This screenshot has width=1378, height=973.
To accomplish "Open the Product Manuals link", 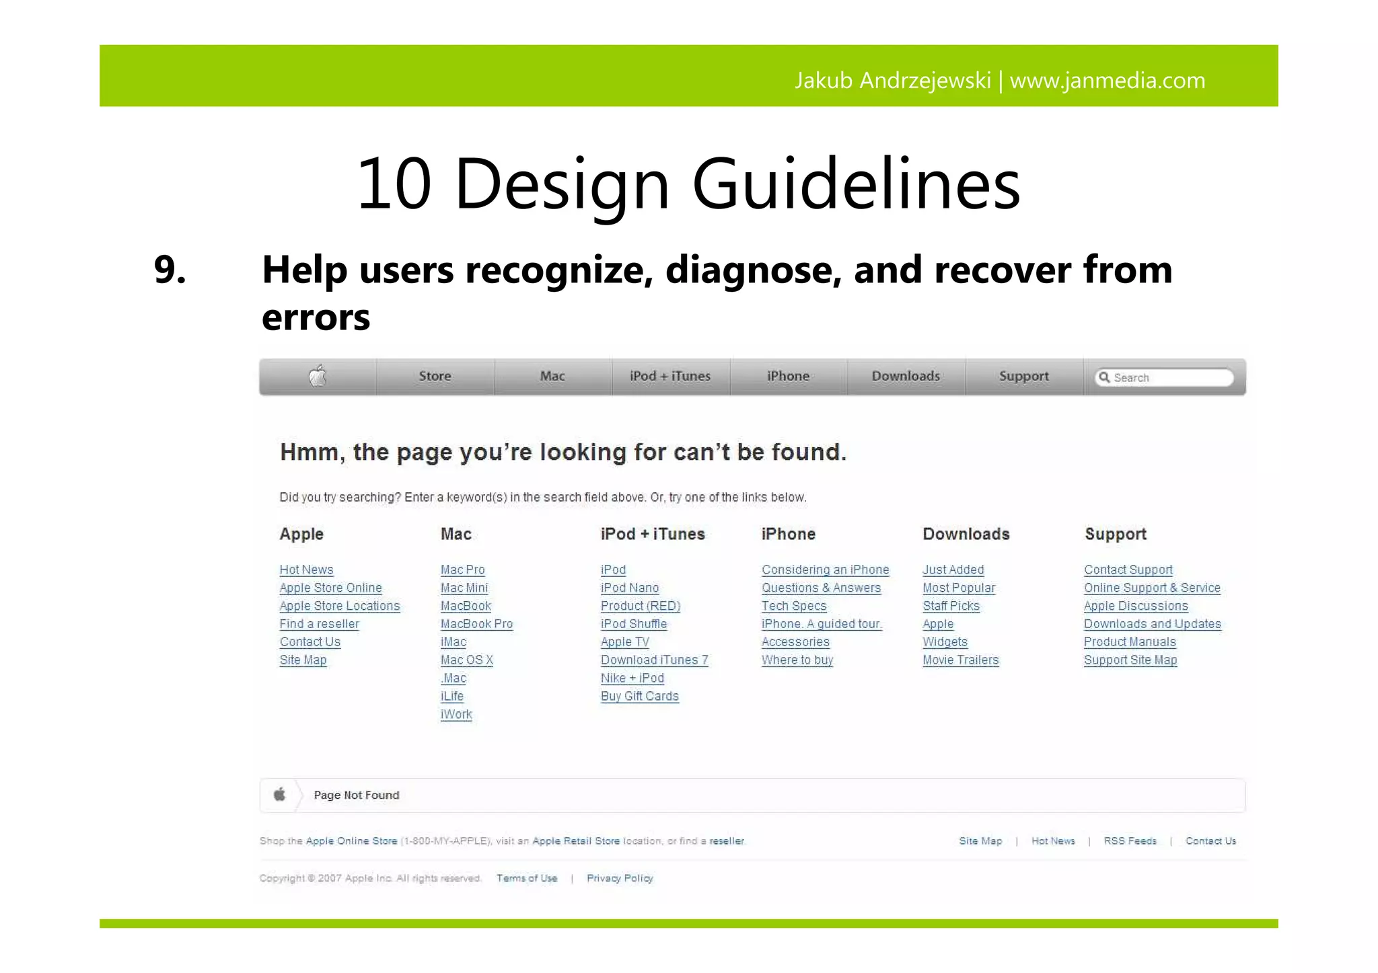I will pyautogui.click(x=1130, y=642).
